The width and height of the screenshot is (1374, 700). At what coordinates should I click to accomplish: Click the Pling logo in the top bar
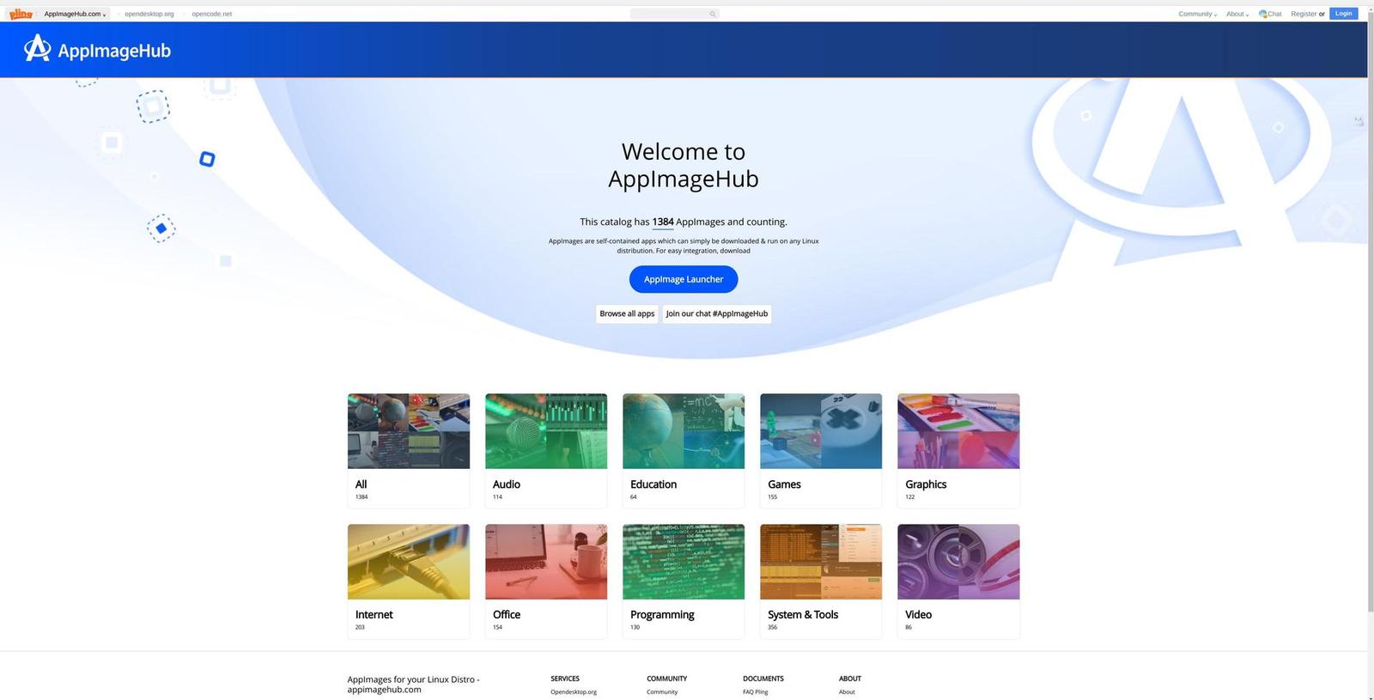(21, 14)
